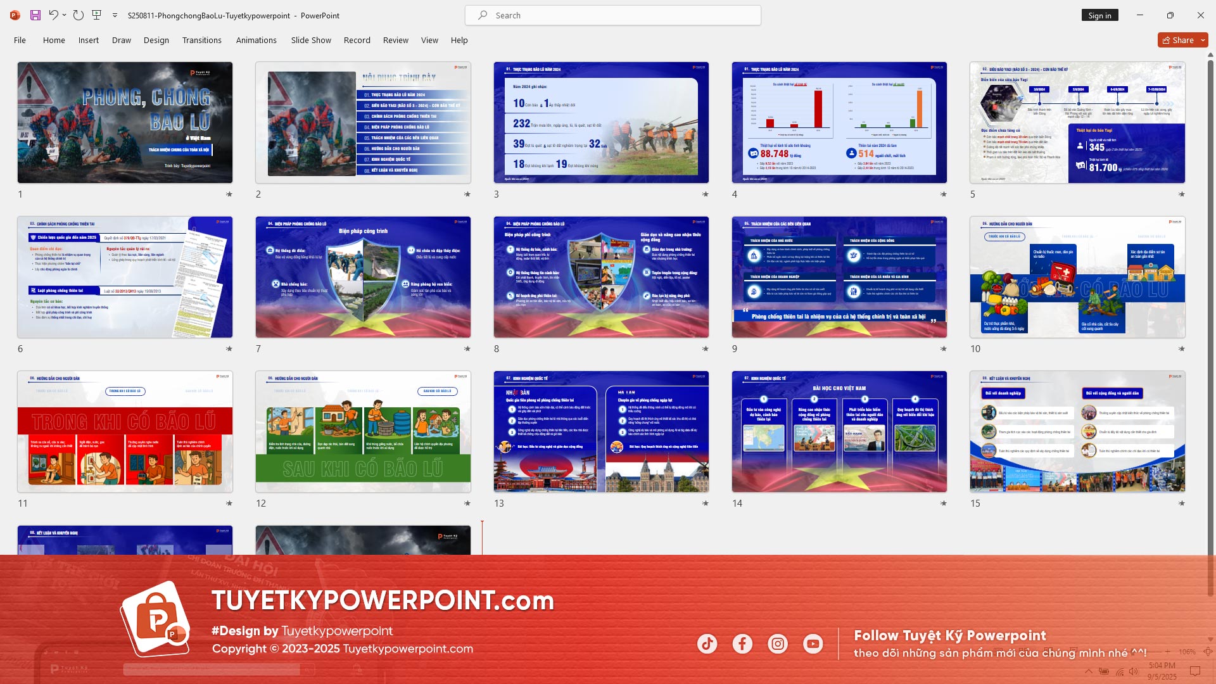Click the Share button
The width and height of the screenshot is (1216, 684).
click(x=1181, y=39)
